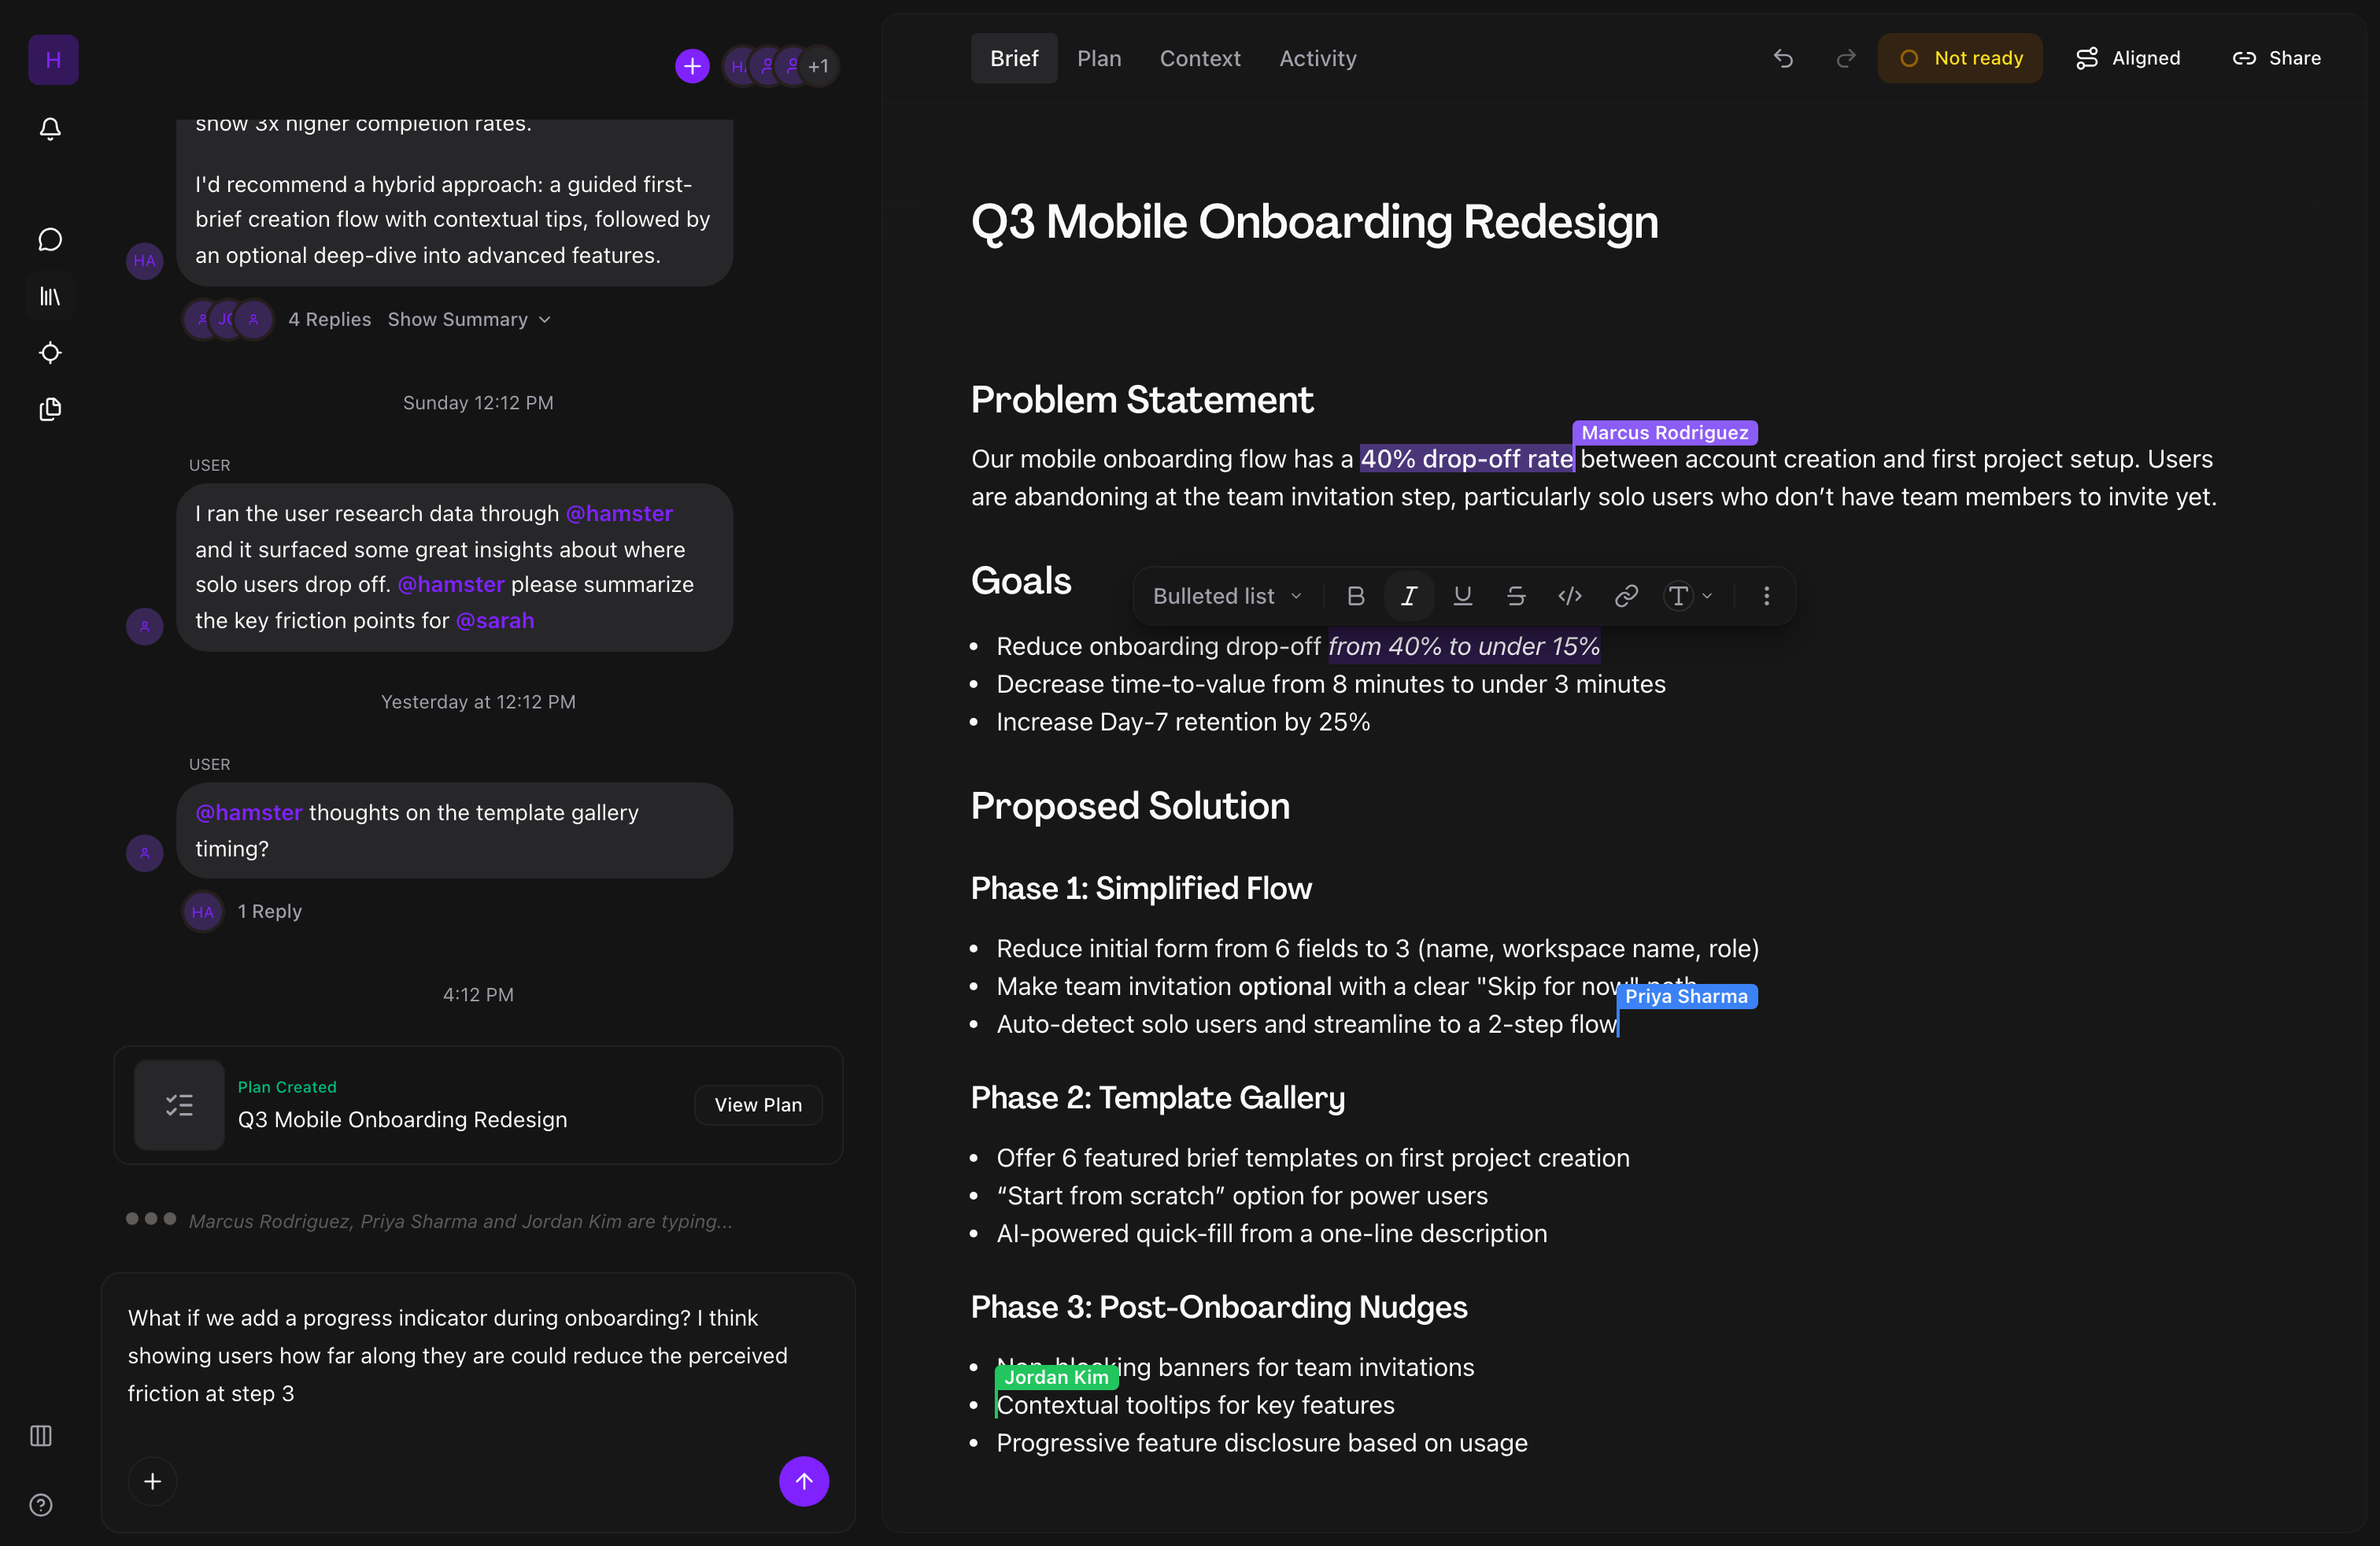Open the text style T dropdown

1688,596
